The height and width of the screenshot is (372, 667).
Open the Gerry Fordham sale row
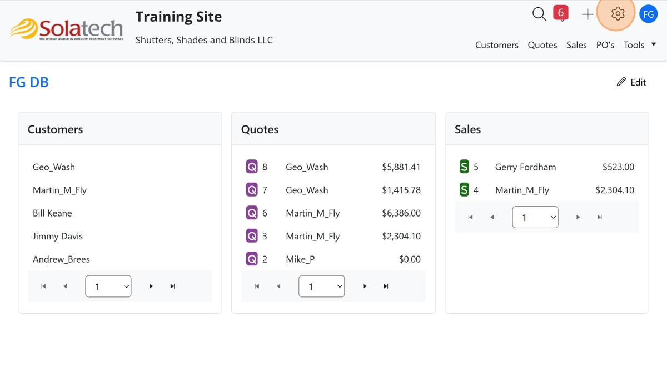[x=525, y=167]
